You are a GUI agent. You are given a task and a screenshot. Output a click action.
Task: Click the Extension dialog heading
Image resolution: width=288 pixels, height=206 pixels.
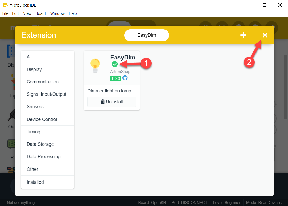[x=39, y=35]
